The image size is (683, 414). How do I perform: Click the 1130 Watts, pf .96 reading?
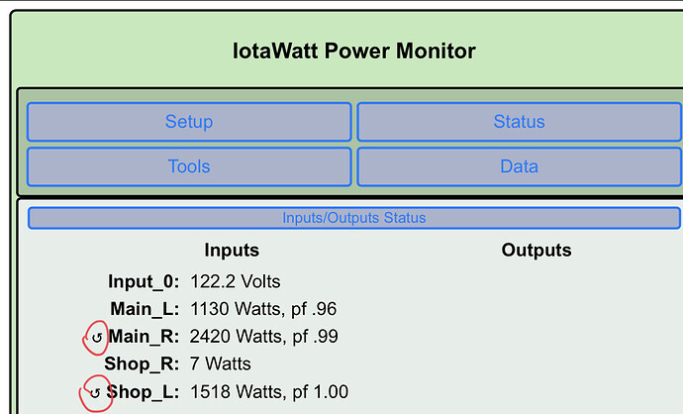[263, 309]
